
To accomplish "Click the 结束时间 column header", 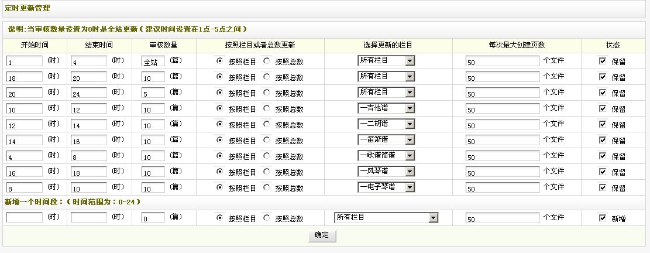I will coord(99,45).
